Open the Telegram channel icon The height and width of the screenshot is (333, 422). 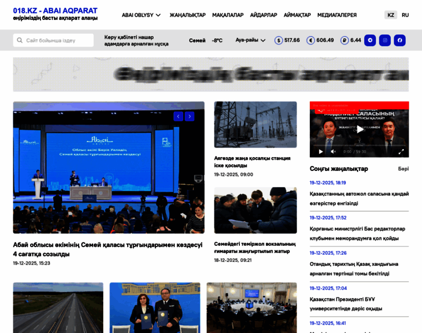click(x=370, y=41)
